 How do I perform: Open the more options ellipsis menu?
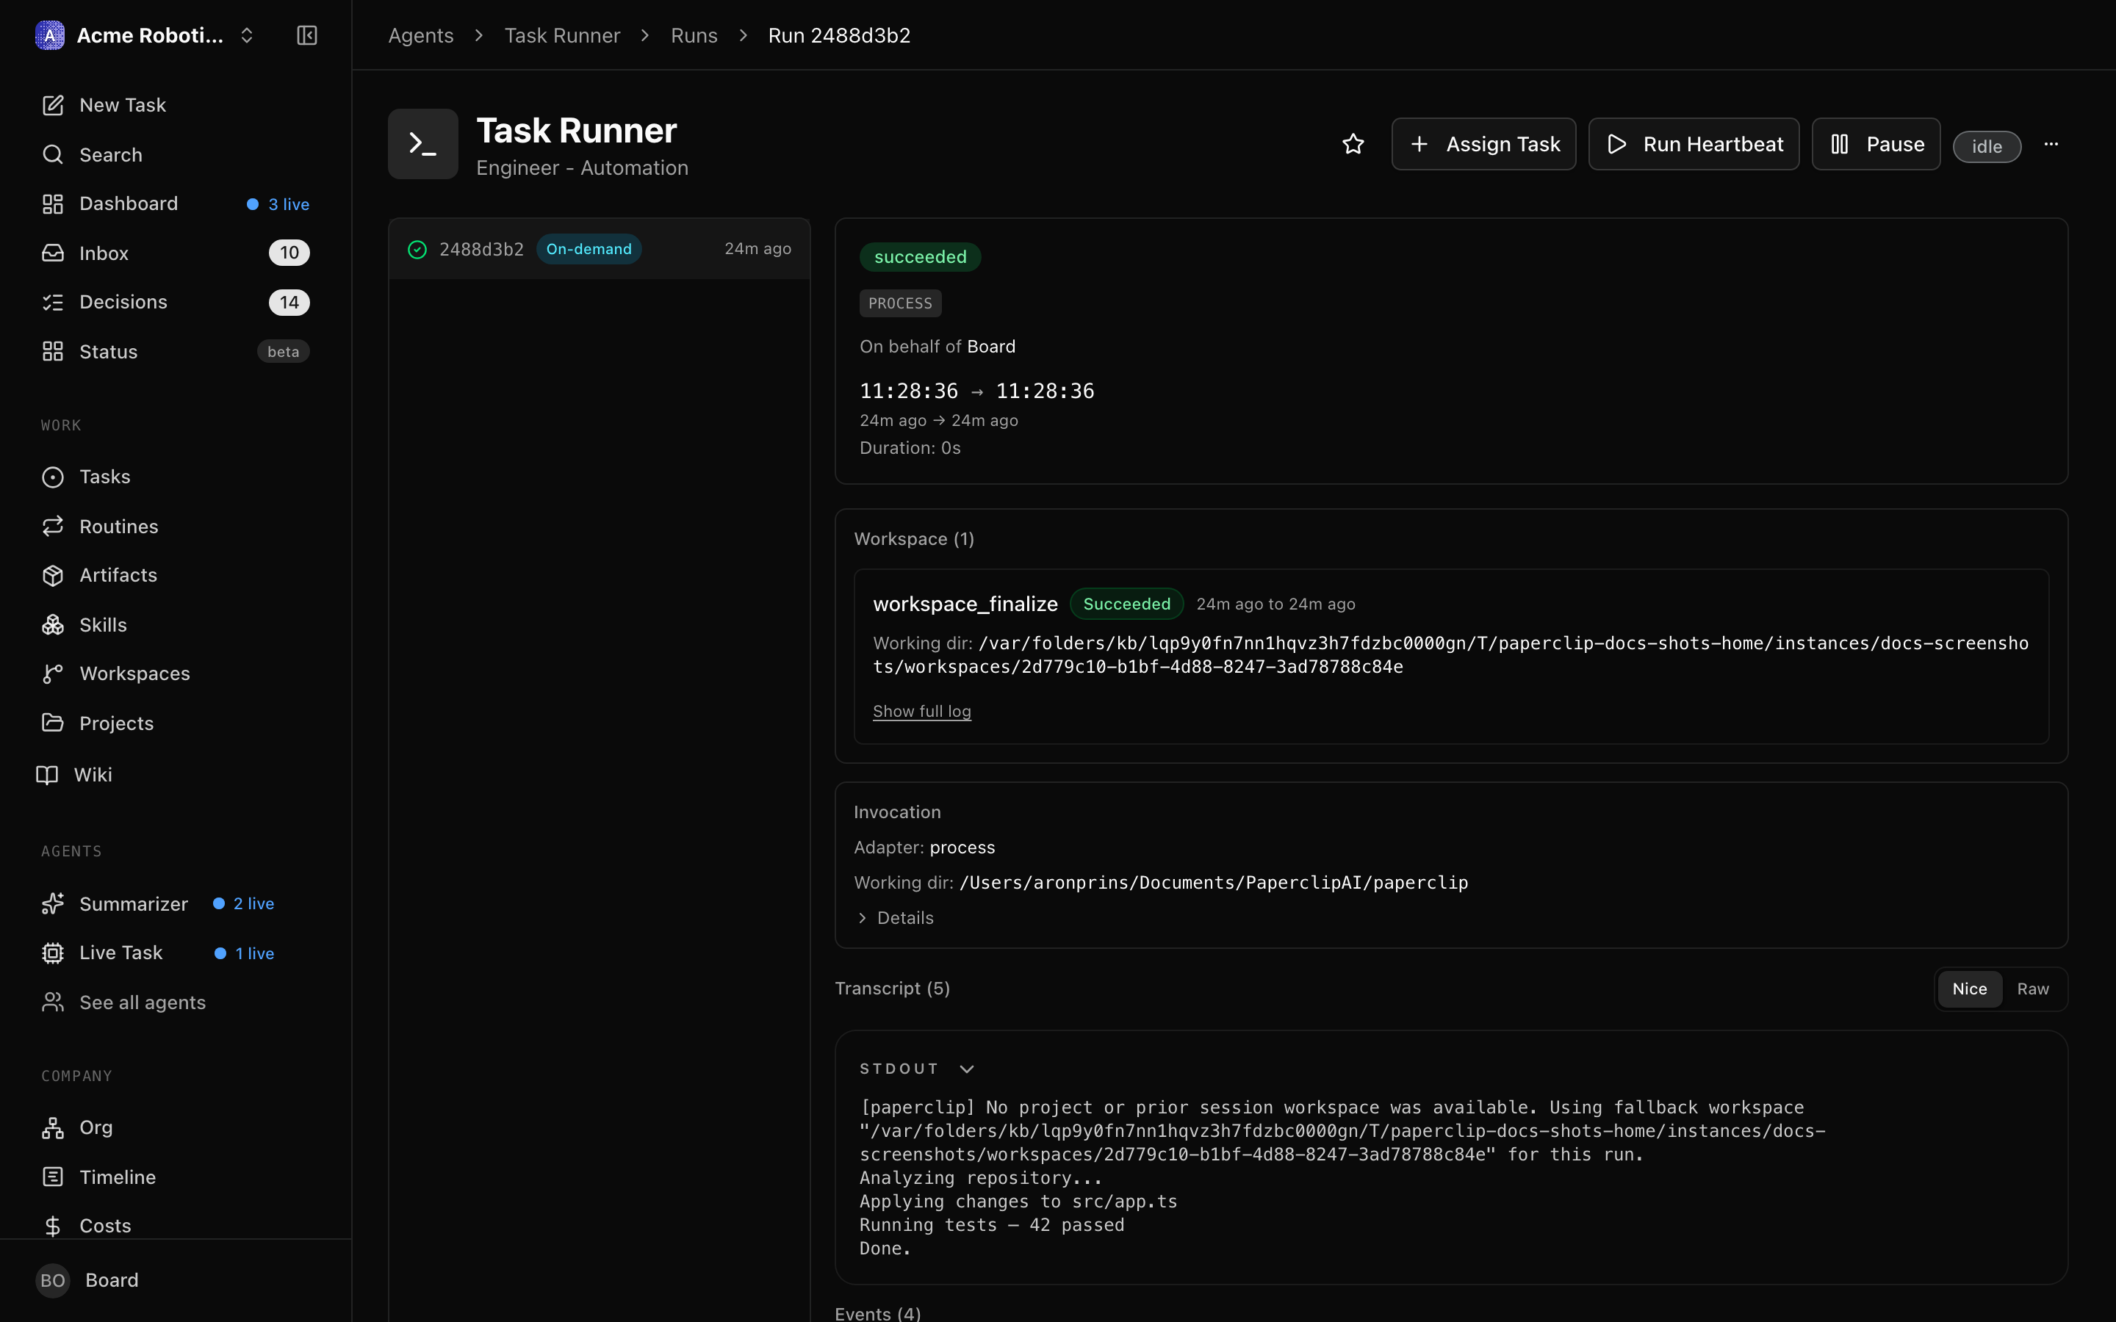coord(2051,144)
